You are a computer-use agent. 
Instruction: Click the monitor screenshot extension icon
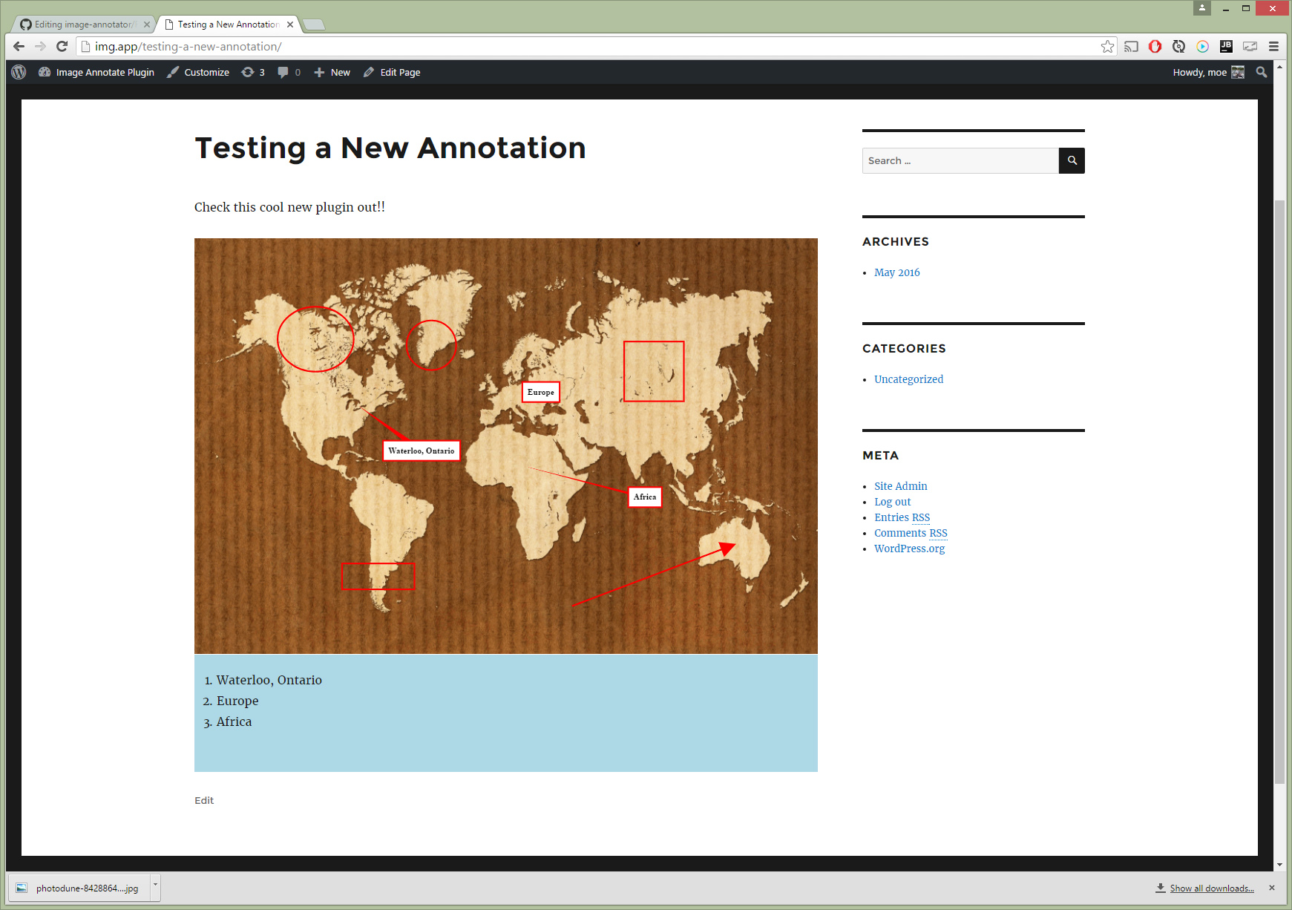pos(1250,47)
